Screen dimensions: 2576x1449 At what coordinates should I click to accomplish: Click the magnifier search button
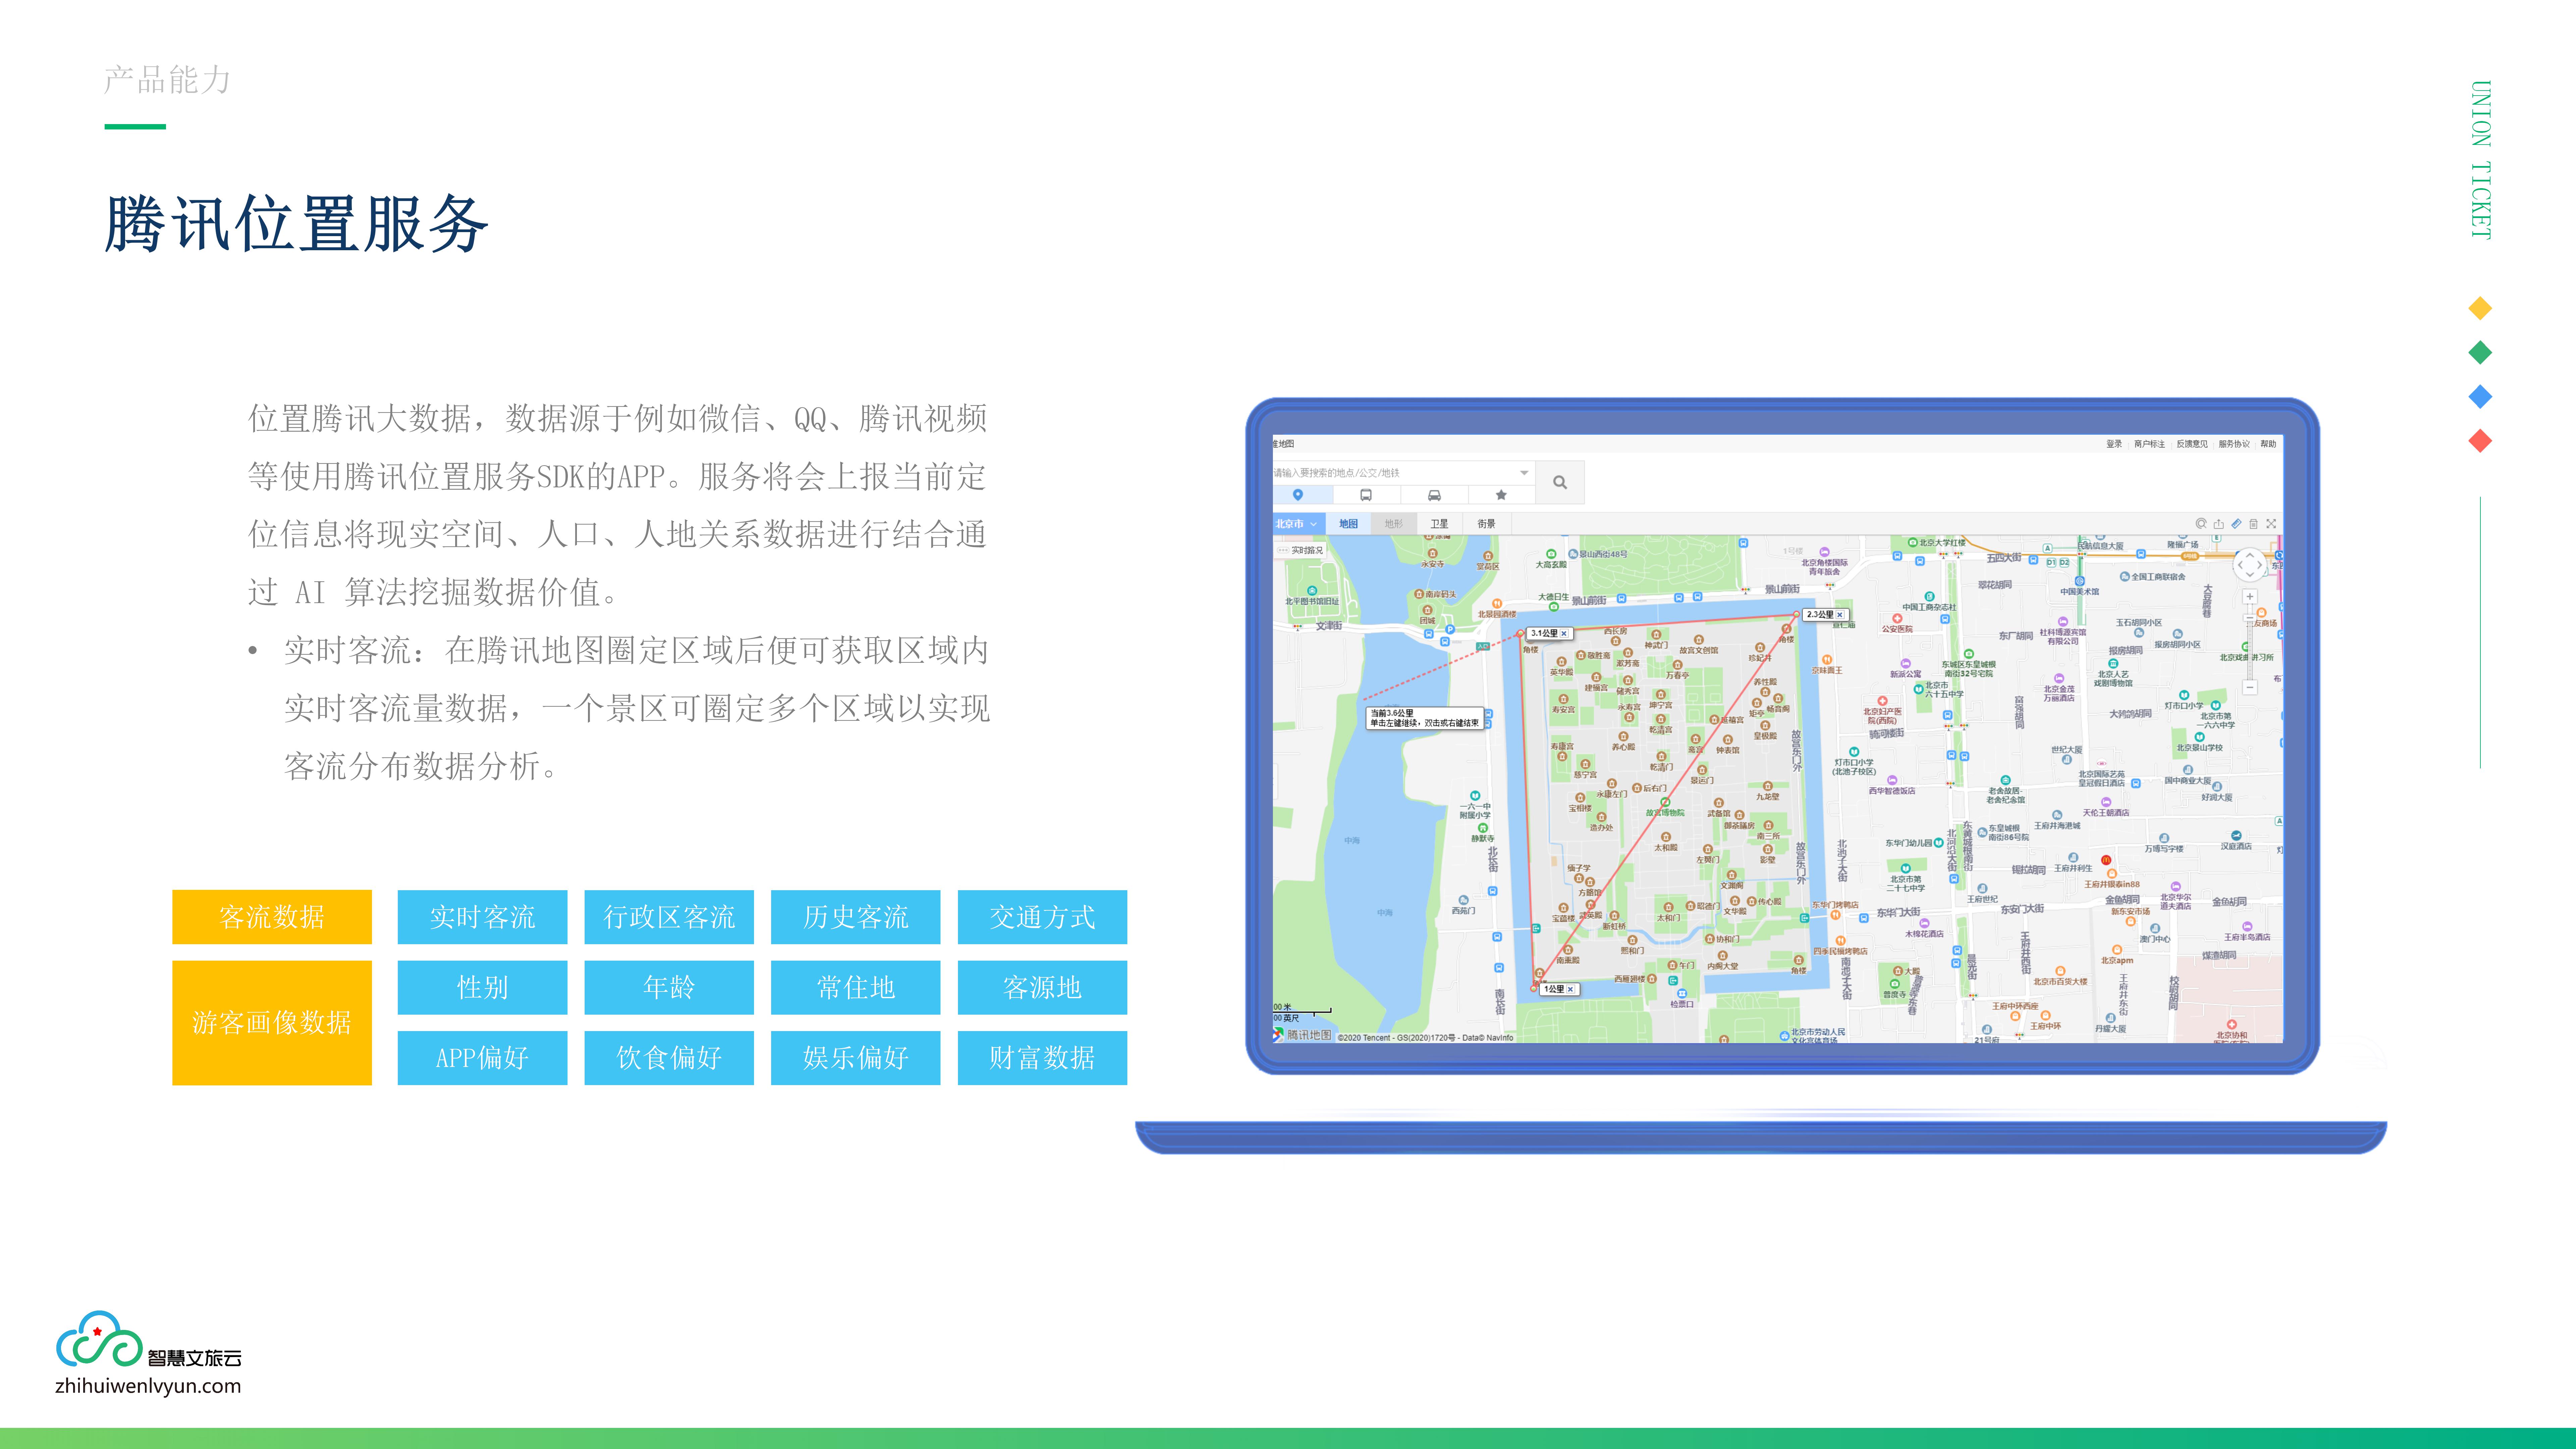coord(1560,482)
